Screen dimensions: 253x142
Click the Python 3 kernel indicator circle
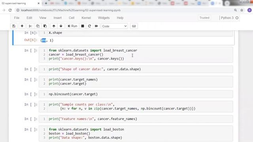coord(237,18)
